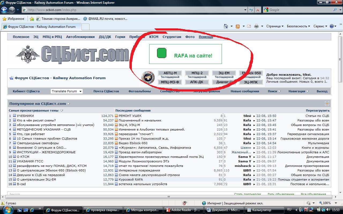The width and height of the screenshot is (343, 214).
Task: Click the МПЦ-2 support button
Action: (197, 73)
